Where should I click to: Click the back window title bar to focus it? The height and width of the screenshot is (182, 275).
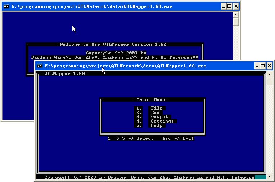pyautogui.click(x=108, y=6)
